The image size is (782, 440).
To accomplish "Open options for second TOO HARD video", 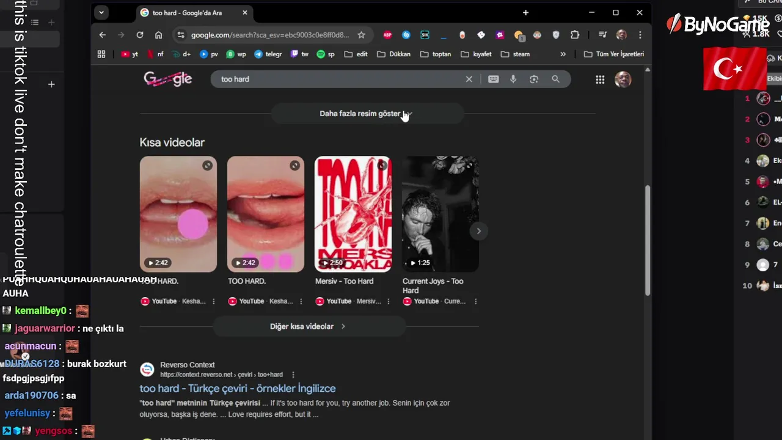I will click(x=301, y=301).
